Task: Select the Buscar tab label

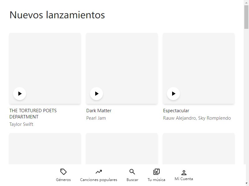Action: point(132,180)
